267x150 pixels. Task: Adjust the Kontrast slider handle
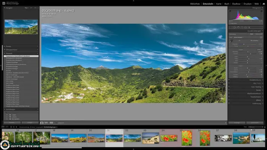tap(251, 54)
